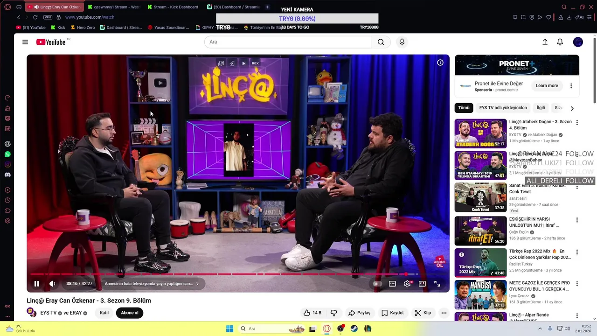Subscribe using the Abone ol button
This screenshot has width=597, height=336.
coord(130,313)
